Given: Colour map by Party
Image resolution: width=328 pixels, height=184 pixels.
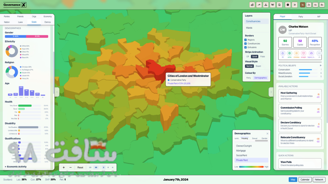Looking at the screenshot, I should [x=249, y=78].
